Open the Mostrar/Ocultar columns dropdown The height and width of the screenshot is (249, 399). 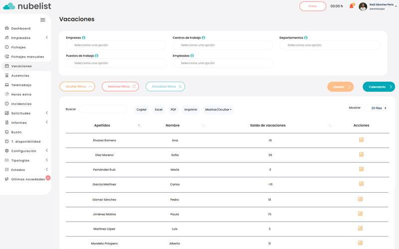pos(218,110)
